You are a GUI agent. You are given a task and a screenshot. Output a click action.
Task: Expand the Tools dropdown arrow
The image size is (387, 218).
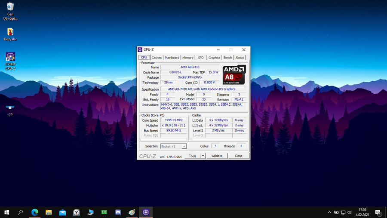coord(203,156)
